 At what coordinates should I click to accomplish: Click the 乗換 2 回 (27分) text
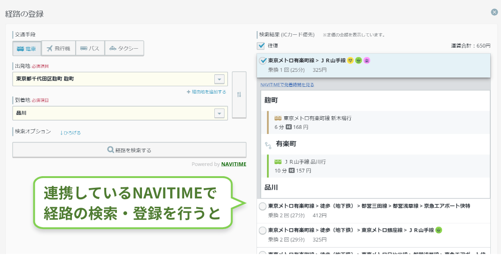[286, 216]
